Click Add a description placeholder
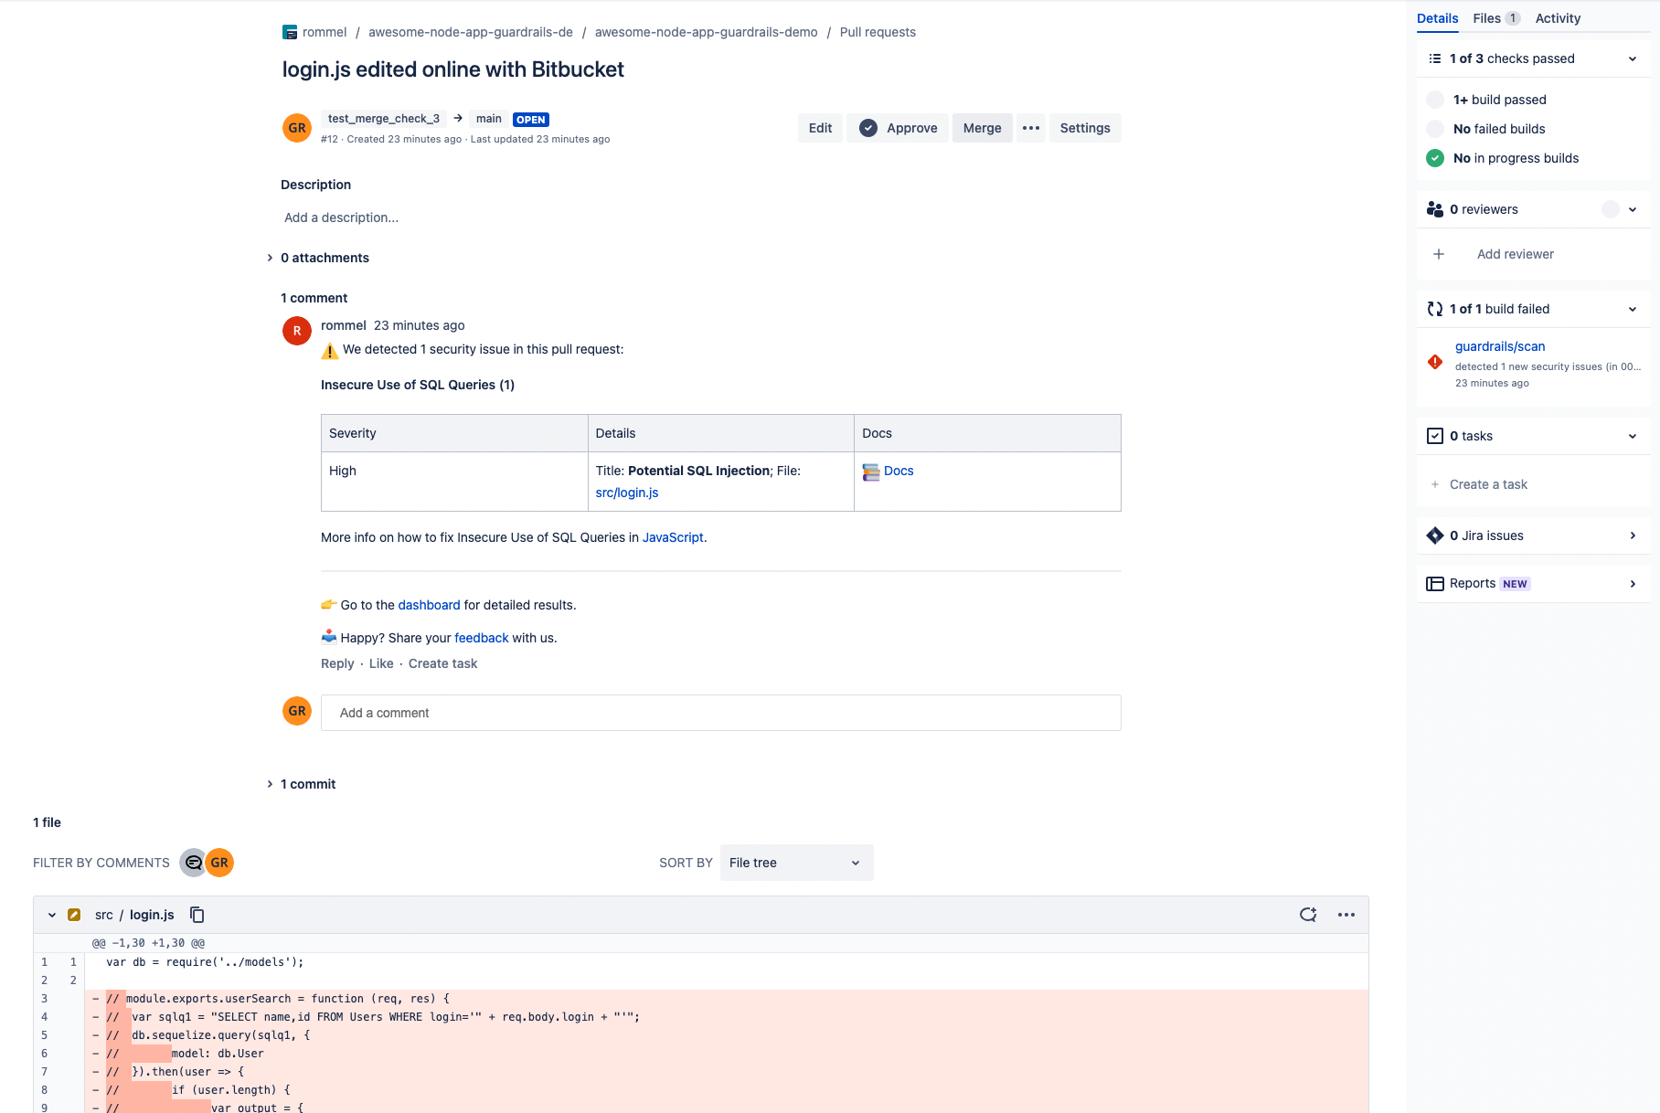The image size is (1660, 1113). [x=341, y=217]
